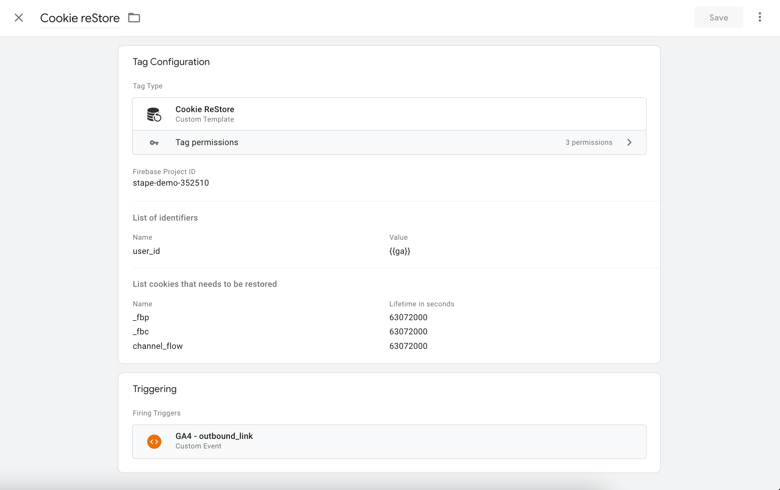Open the three-dot more actions menu
The height and width of the screenshot is (490, 780).
point(760,17)
